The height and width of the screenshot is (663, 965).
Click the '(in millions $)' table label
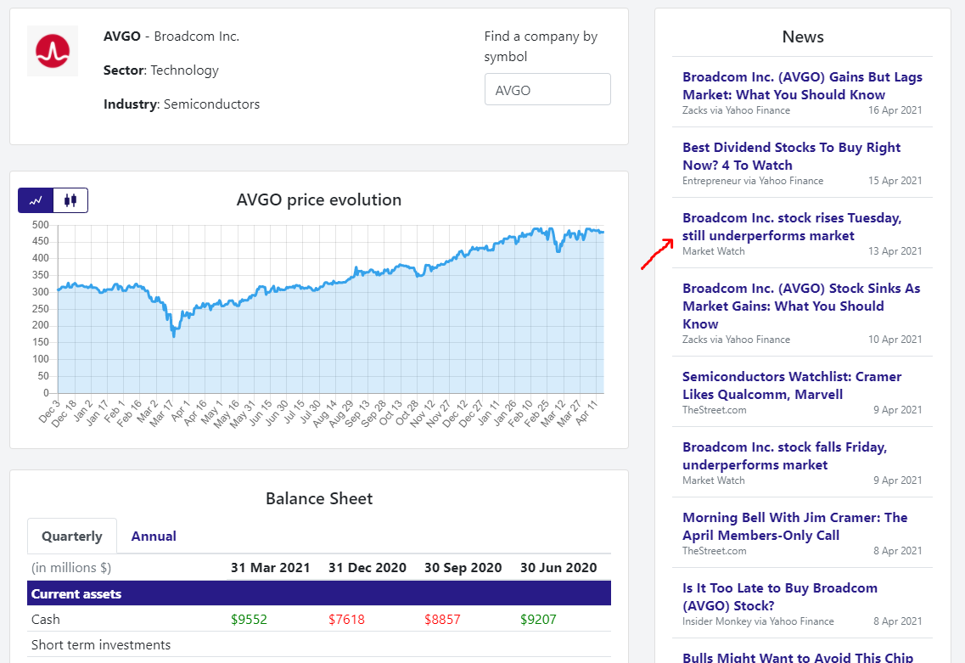click(71, 568)
